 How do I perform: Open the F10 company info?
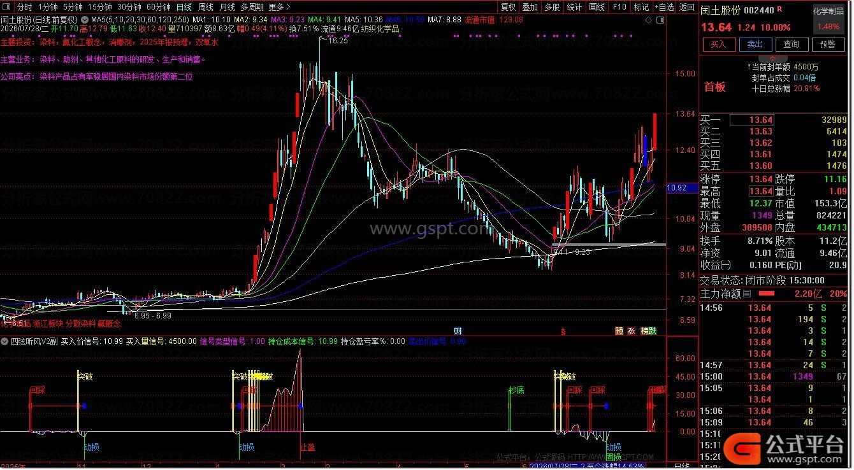(x=619, y=7)
